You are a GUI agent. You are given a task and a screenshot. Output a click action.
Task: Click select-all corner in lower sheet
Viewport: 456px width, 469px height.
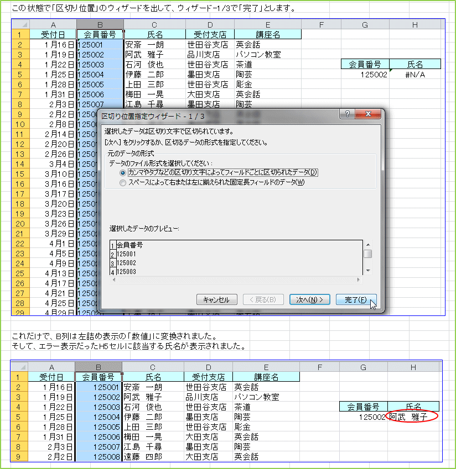pyautogui.click(x=19, y=367)
